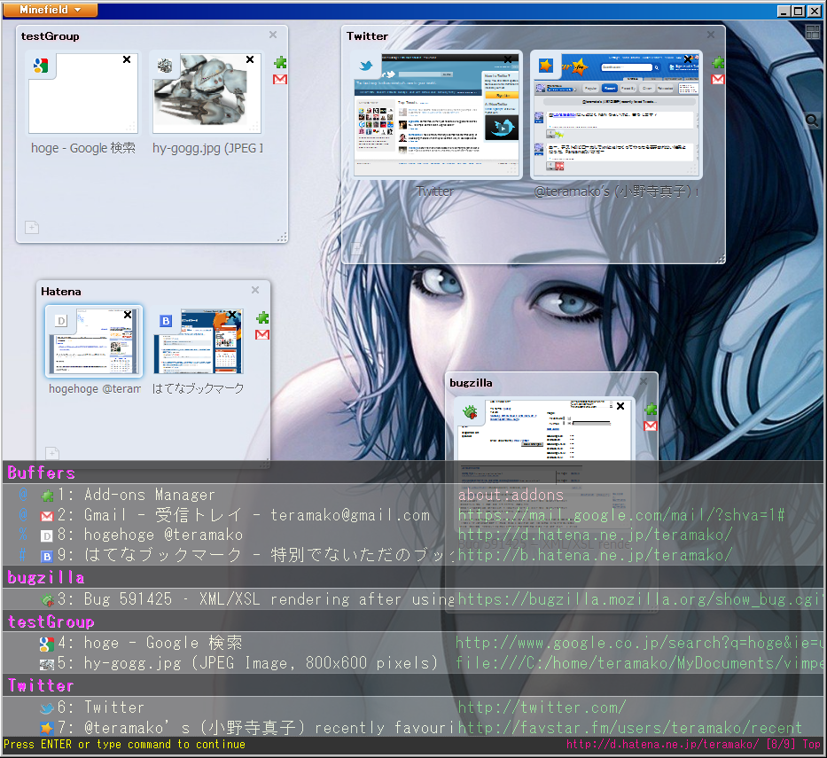Click the bugzilla bug favicon on thumbnail
Screen dimensions: 827x758
point(470,412)
